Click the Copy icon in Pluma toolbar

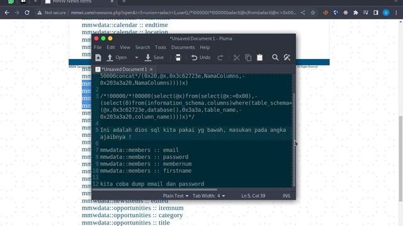coord(248,58)
